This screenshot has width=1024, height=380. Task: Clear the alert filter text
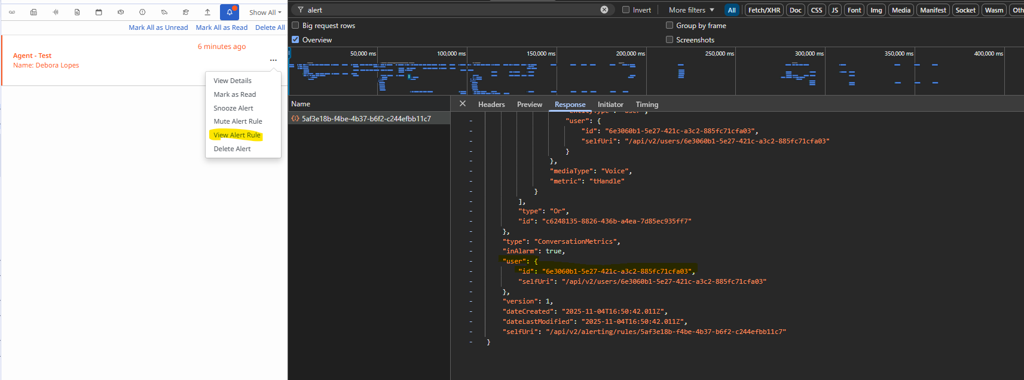click(604, 10)
